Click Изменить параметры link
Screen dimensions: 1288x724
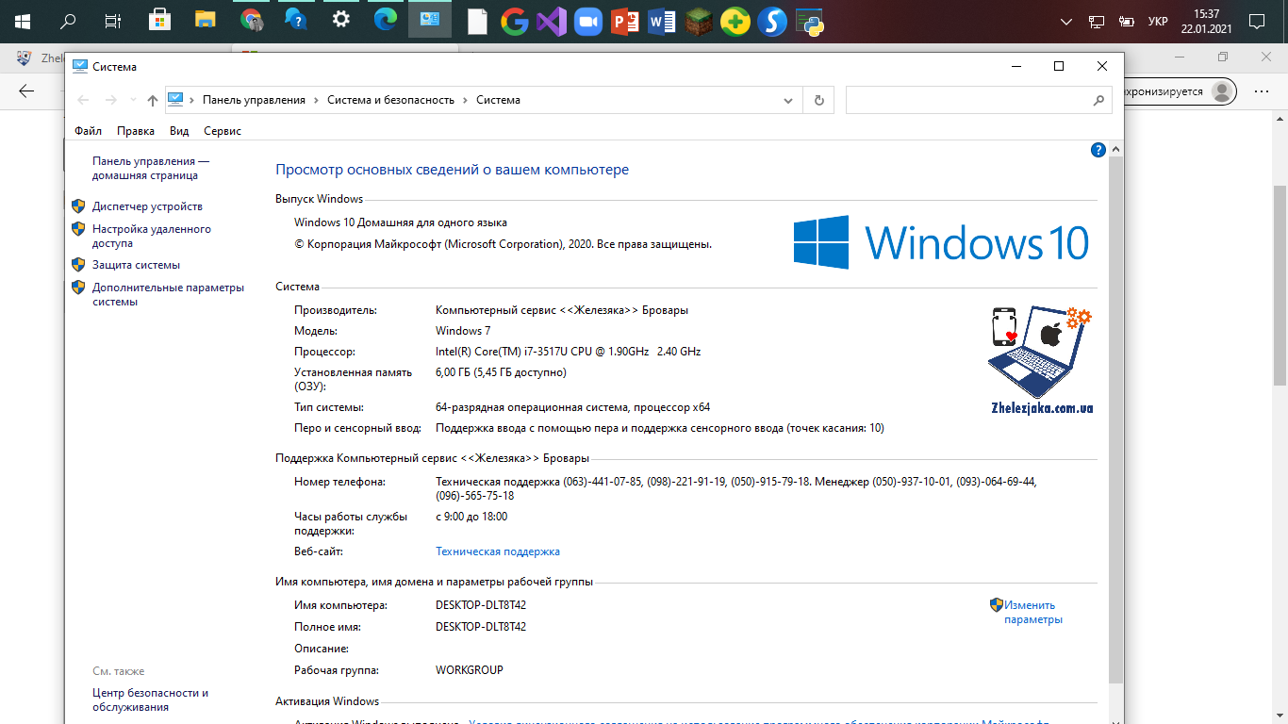pyautogui.click(x=1033, y=612)
